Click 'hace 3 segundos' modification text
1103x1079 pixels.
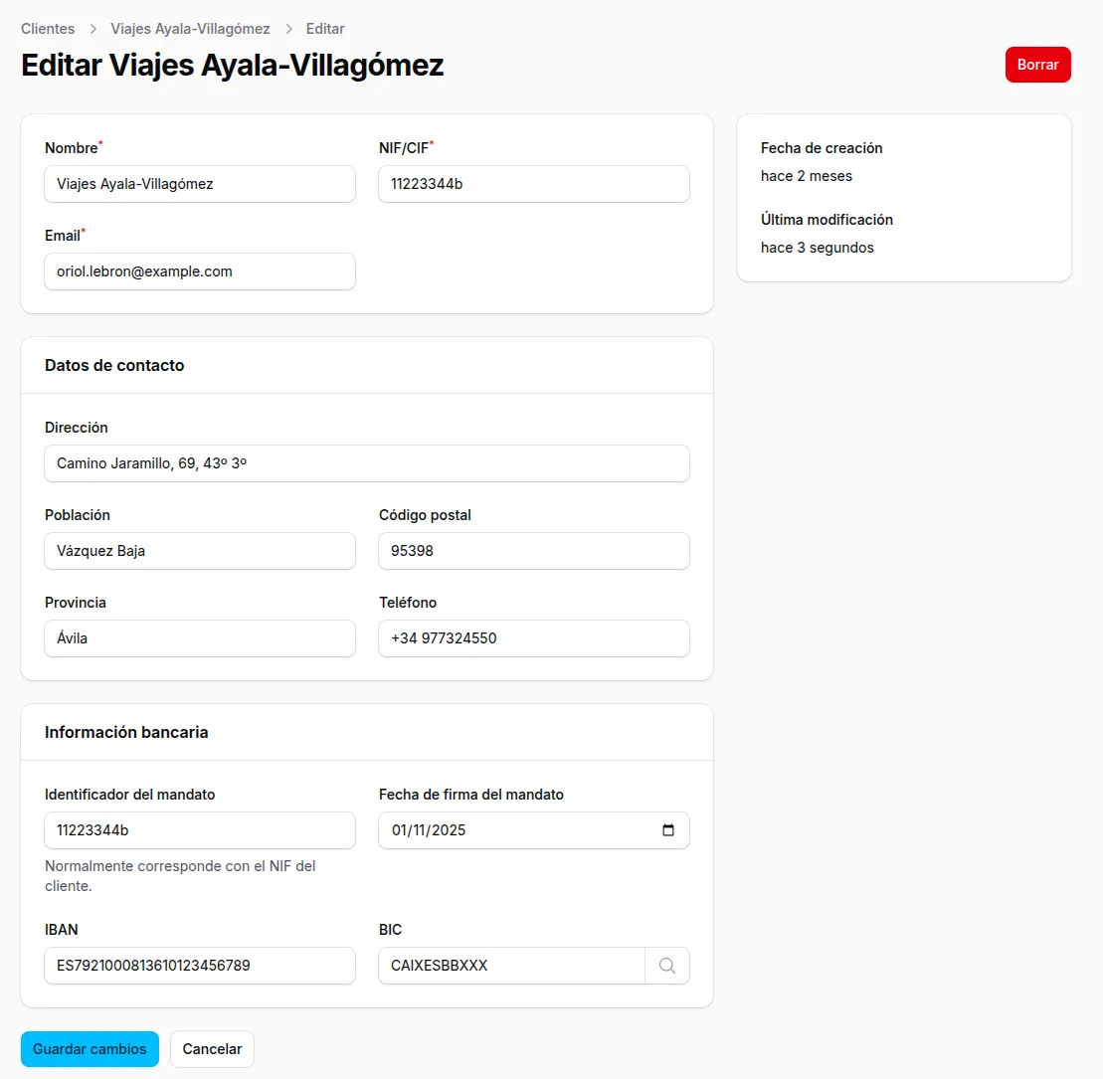[817, 248]
